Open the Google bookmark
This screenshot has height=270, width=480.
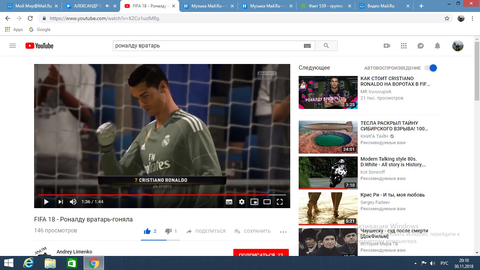(x=40, y=30)
